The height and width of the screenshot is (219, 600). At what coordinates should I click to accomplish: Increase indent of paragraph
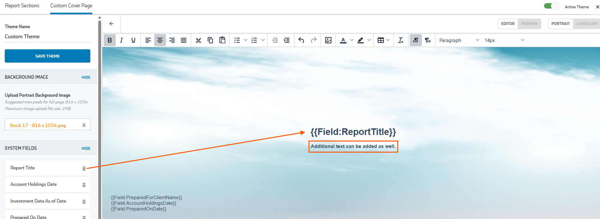(287, 40)
